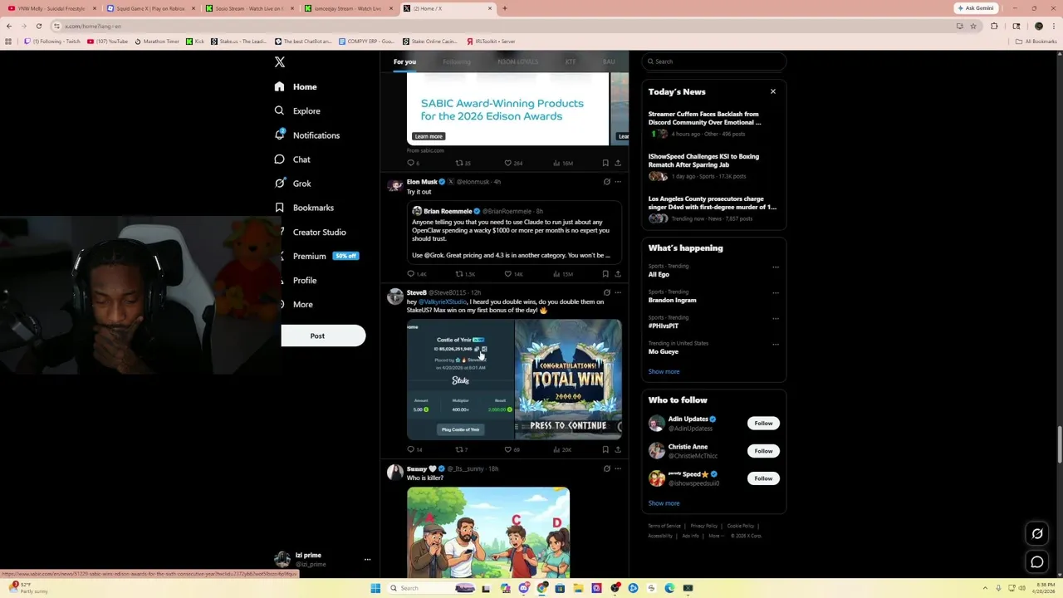Open the TOTAL WIN image in SteveB post
The height and width of the screenshot is (598, 1063).
[568, 380]
